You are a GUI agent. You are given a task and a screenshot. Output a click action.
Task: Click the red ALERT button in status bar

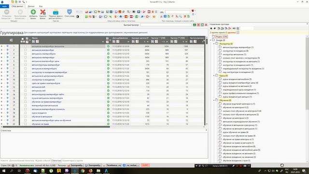(x=145, y=165)
